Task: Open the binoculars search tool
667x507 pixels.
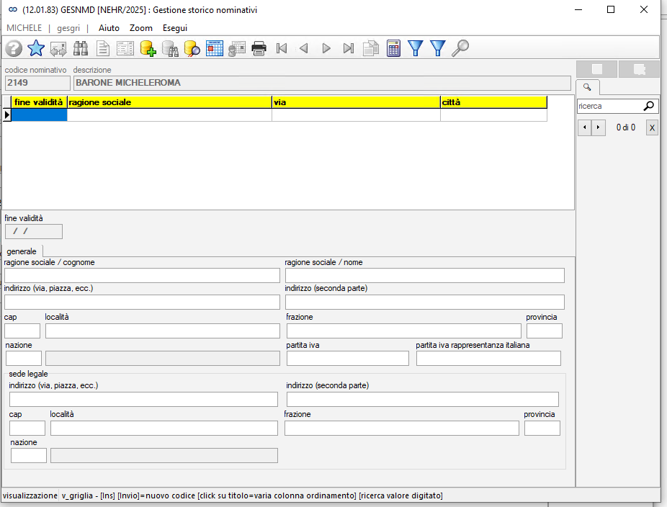Action: 81,48
